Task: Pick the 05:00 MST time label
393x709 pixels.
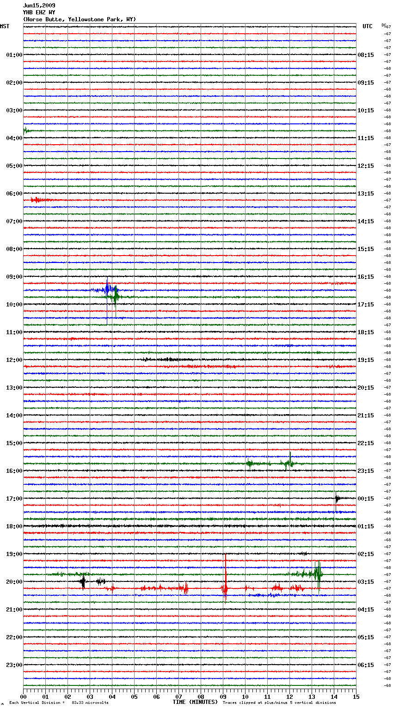Action: pos(14,166)
